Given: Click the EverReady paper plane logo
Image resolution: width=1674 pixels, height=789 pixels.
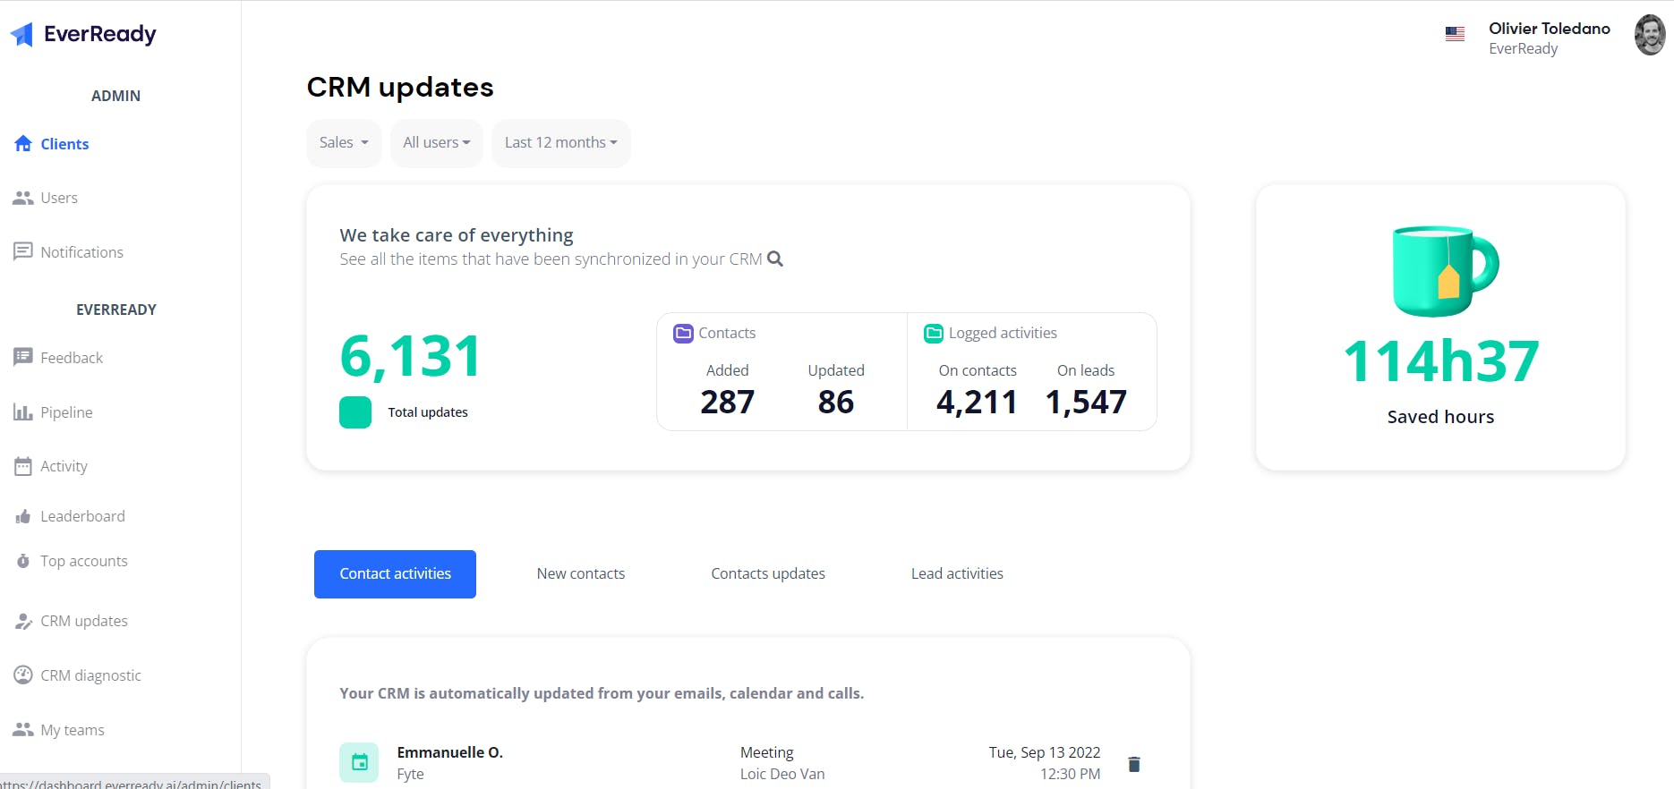Looking at the screenshot, I should (x=22, y=35).
